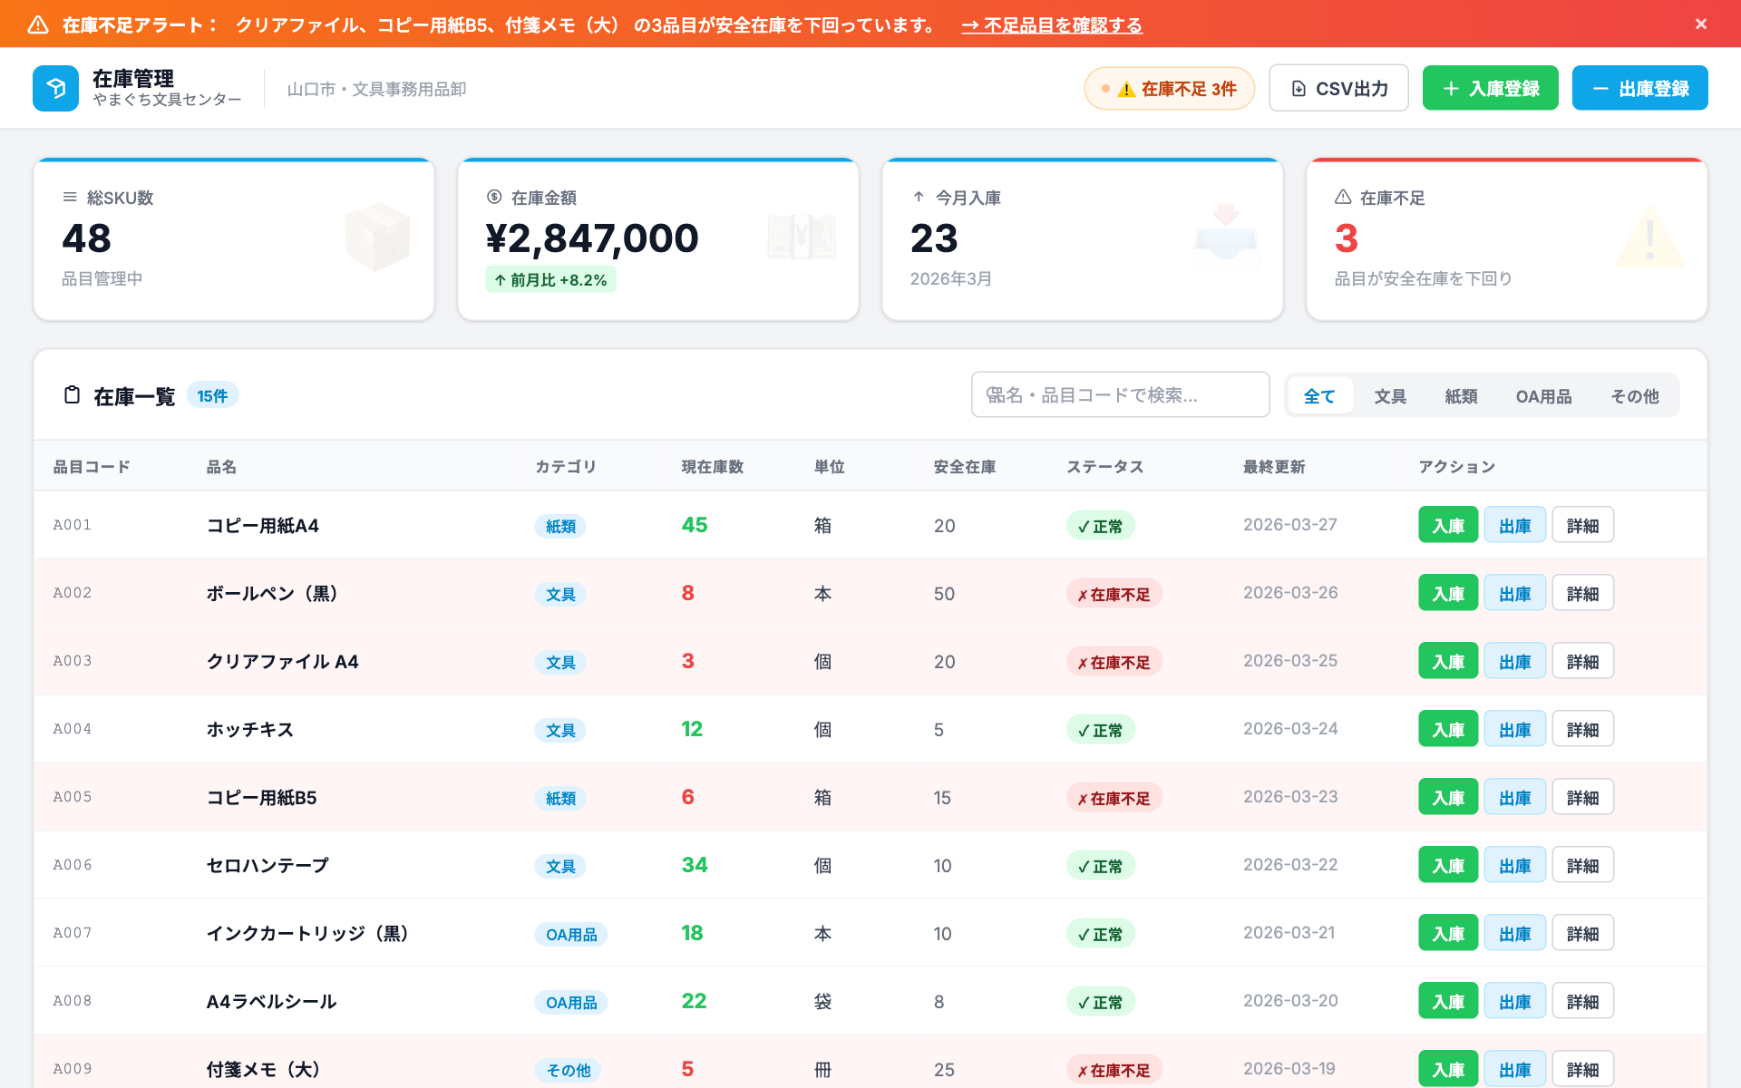Focus the 品名・品目コード search field
The image size is (1741, 1088).
pyautogui.click(x=1120, y=395)
